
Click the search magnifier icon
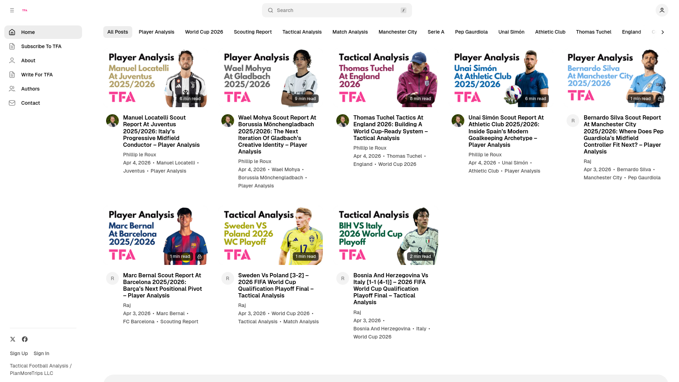pyautogui.click(x=271, y=10)
